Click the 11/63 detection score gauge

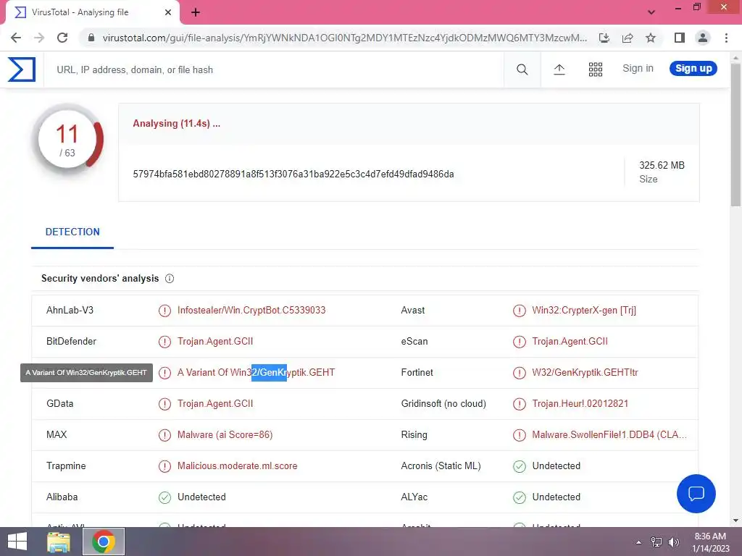point(67,140)
